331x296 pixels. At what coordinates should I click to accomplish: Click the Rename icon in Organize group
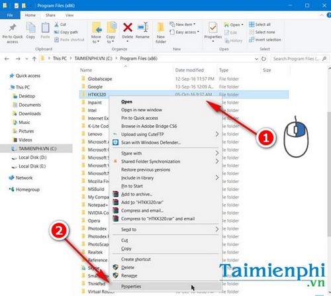tap(142, 28)
